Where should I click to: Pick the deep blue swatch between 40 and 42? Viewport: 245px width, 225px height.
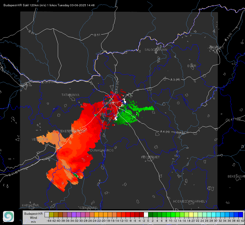pos(241,214)
